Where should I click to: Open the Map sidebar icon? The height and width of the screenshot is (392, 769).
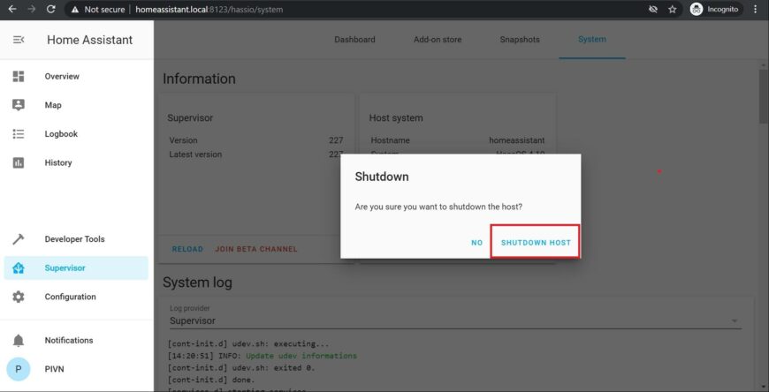click(x=19, y=105)
